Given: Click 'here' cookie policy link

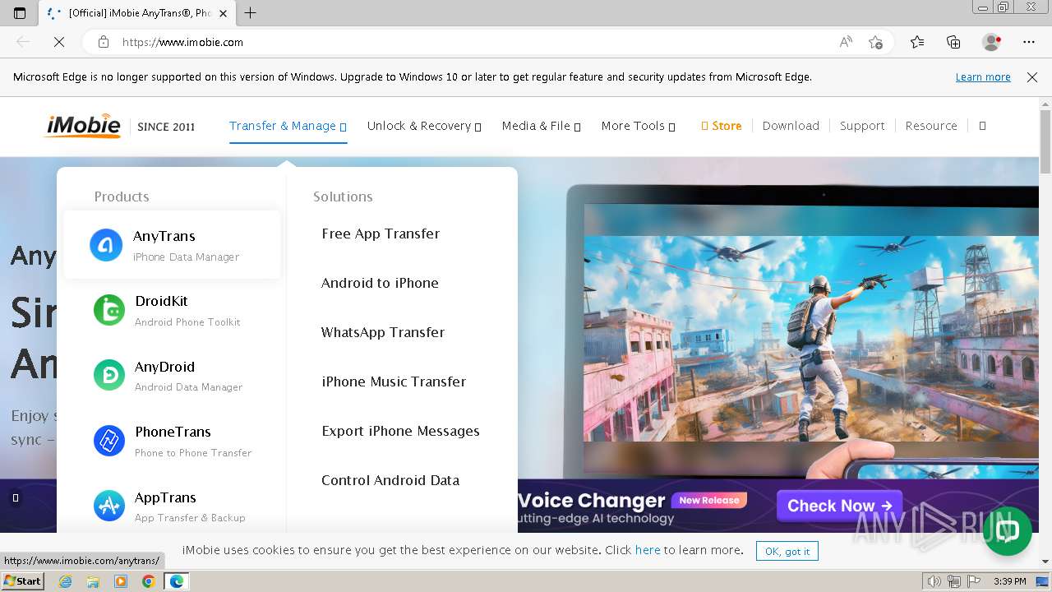Looking at the screenshot, I should click(648, 550).
